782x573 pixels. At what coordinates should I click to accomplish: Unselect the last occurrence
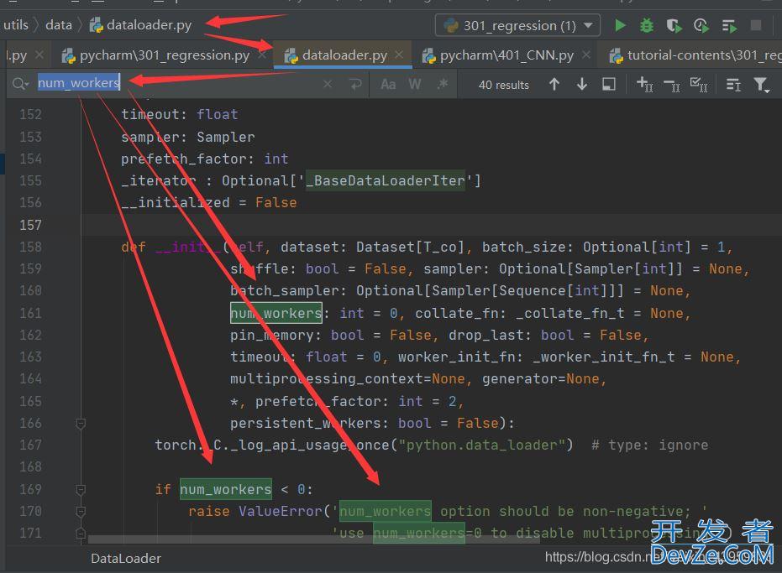click(672, 86)
